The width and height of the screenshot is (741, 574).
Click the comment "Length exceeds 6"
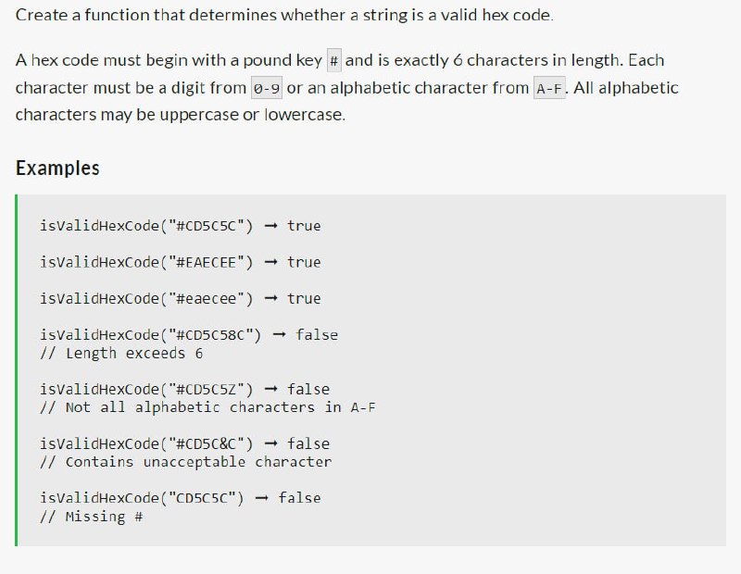click(121, 354)
